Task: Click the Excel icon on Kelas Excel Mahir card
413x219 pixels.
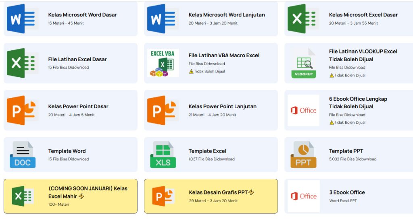Action: tap(23, 196)
